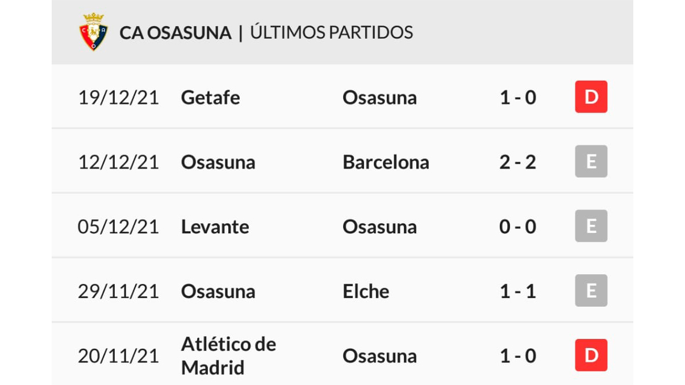The image size is (685, 385).
Task: Click the 19/12/21 match date
Action: click(x=118, y=98)
